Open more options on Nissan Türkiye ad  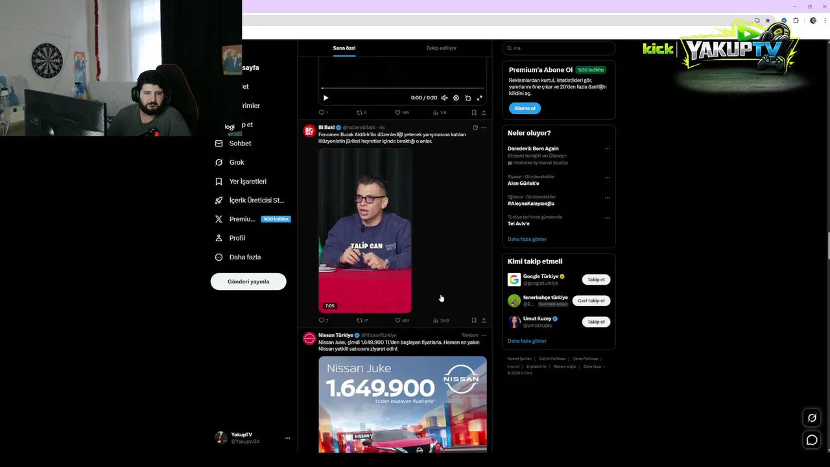click(484, 335)
